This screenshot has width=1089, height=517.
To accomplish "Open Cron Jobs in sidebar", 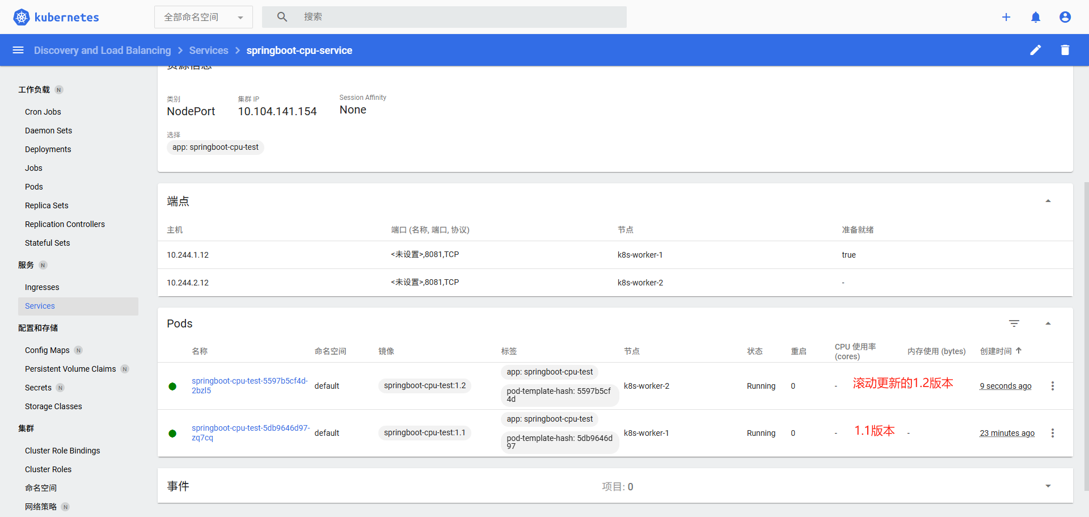I will click(x=43, y=112).
